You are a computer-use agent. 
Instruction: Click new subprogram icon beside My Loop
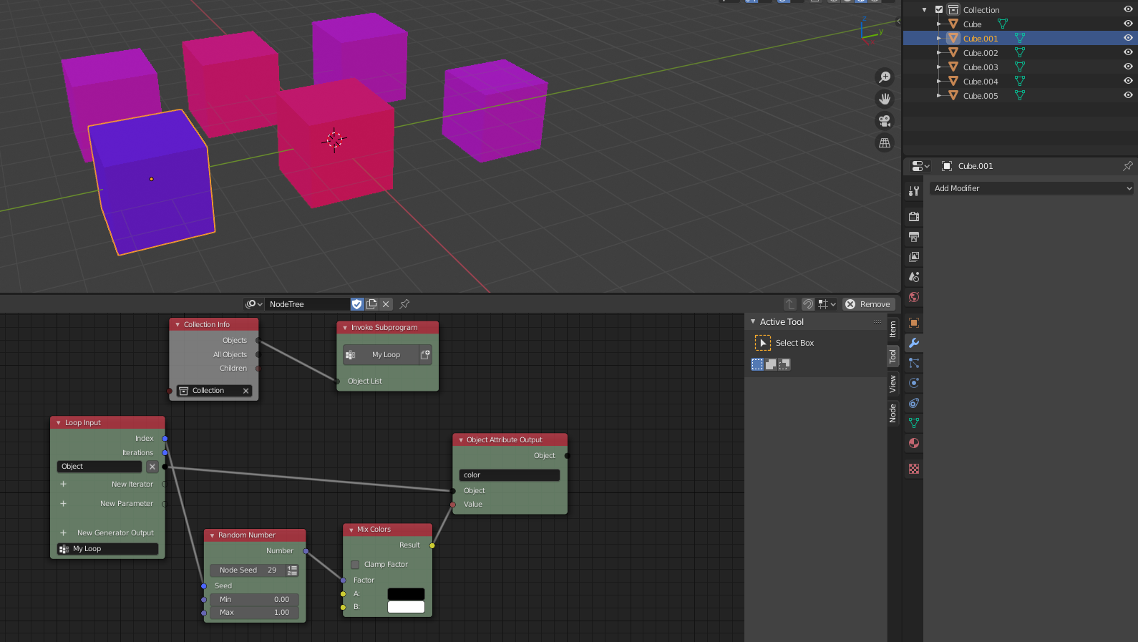coord(425,355)
